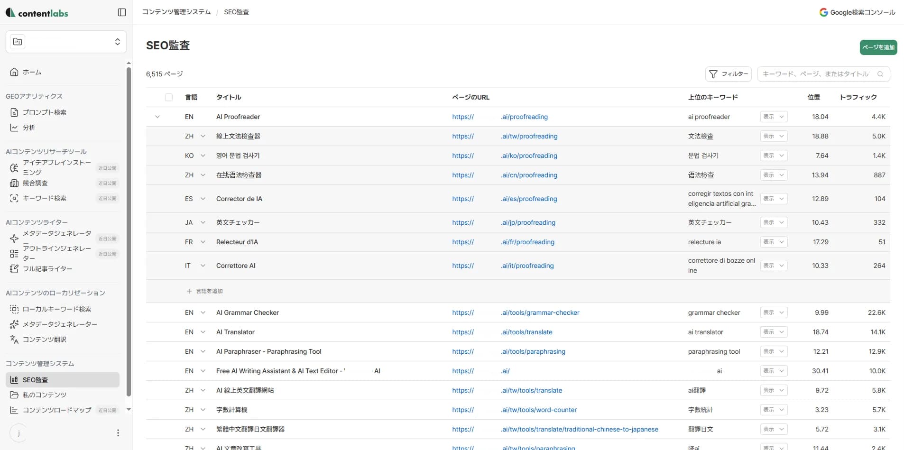Click the sidebar vertical scrollbar
The height and width of the screenshot is (450, 904).
point(129,231)
